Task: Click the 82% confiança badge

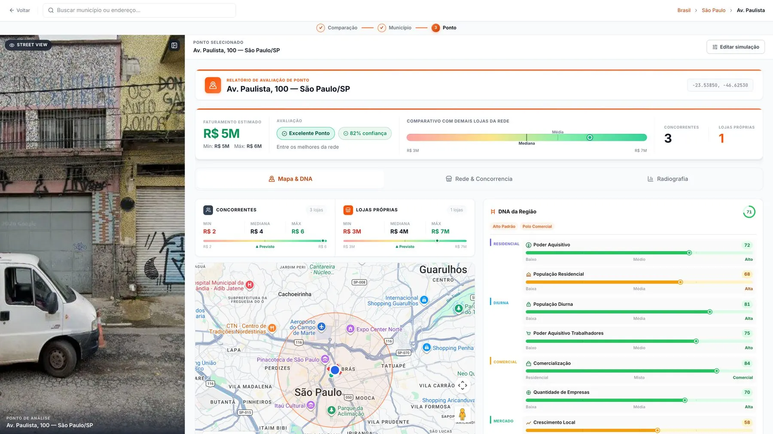Action: coord(365,133)
